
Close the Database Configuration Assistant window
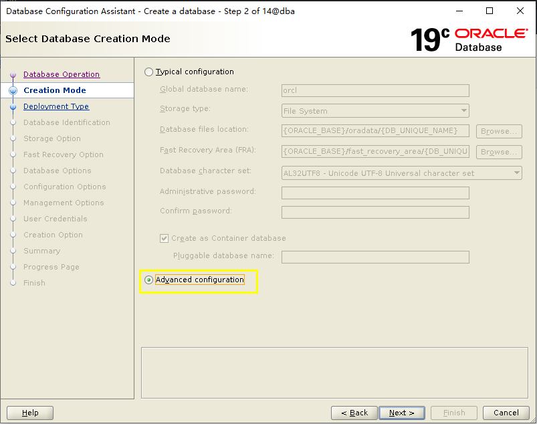tap(520, 11)
